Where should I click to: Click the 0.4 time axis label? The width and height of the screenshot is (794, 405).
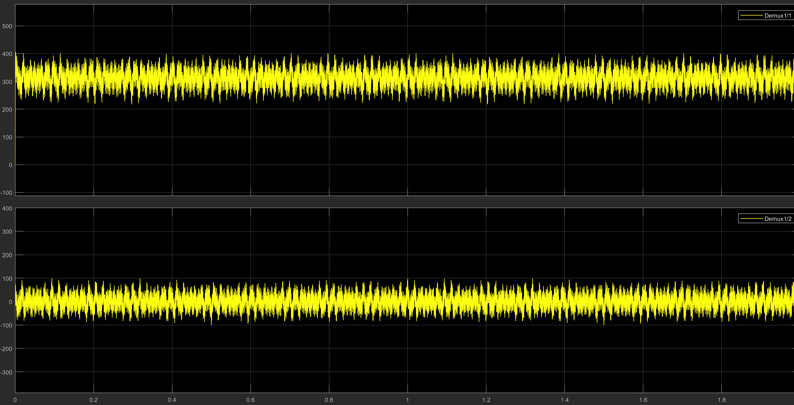click(172, 400)
